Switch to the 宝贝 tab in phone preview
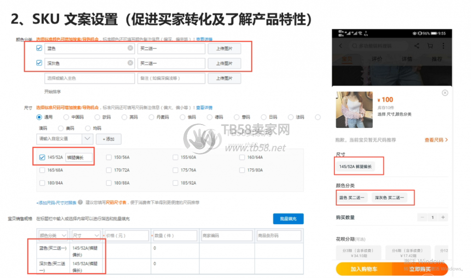 click(347, 59)
